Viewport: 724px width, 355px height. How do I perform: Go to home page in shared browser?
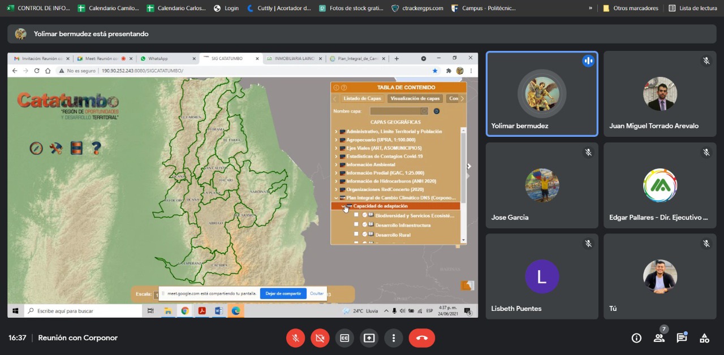48,71
